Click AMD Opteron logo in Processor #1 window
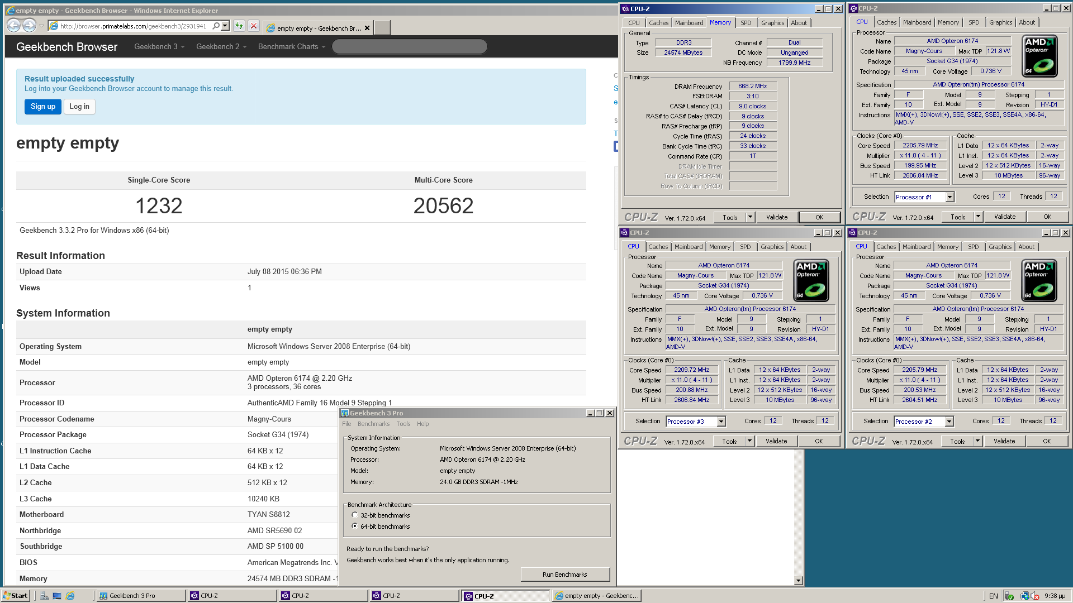Screen dimensions: 1073x603 (1039, 56)
